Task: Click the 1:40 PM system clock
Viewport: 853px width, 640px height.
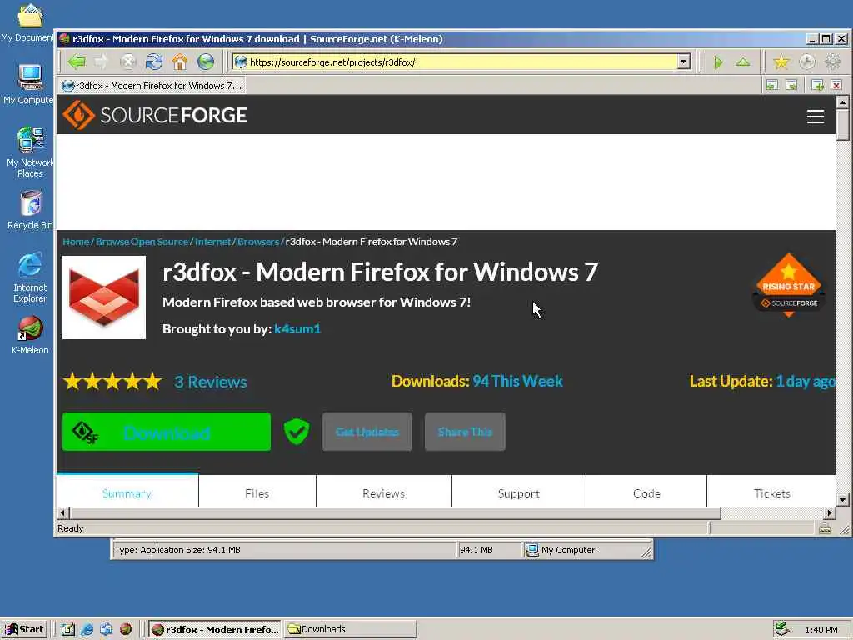Action: pyautogui.click(x=821, y=630)
